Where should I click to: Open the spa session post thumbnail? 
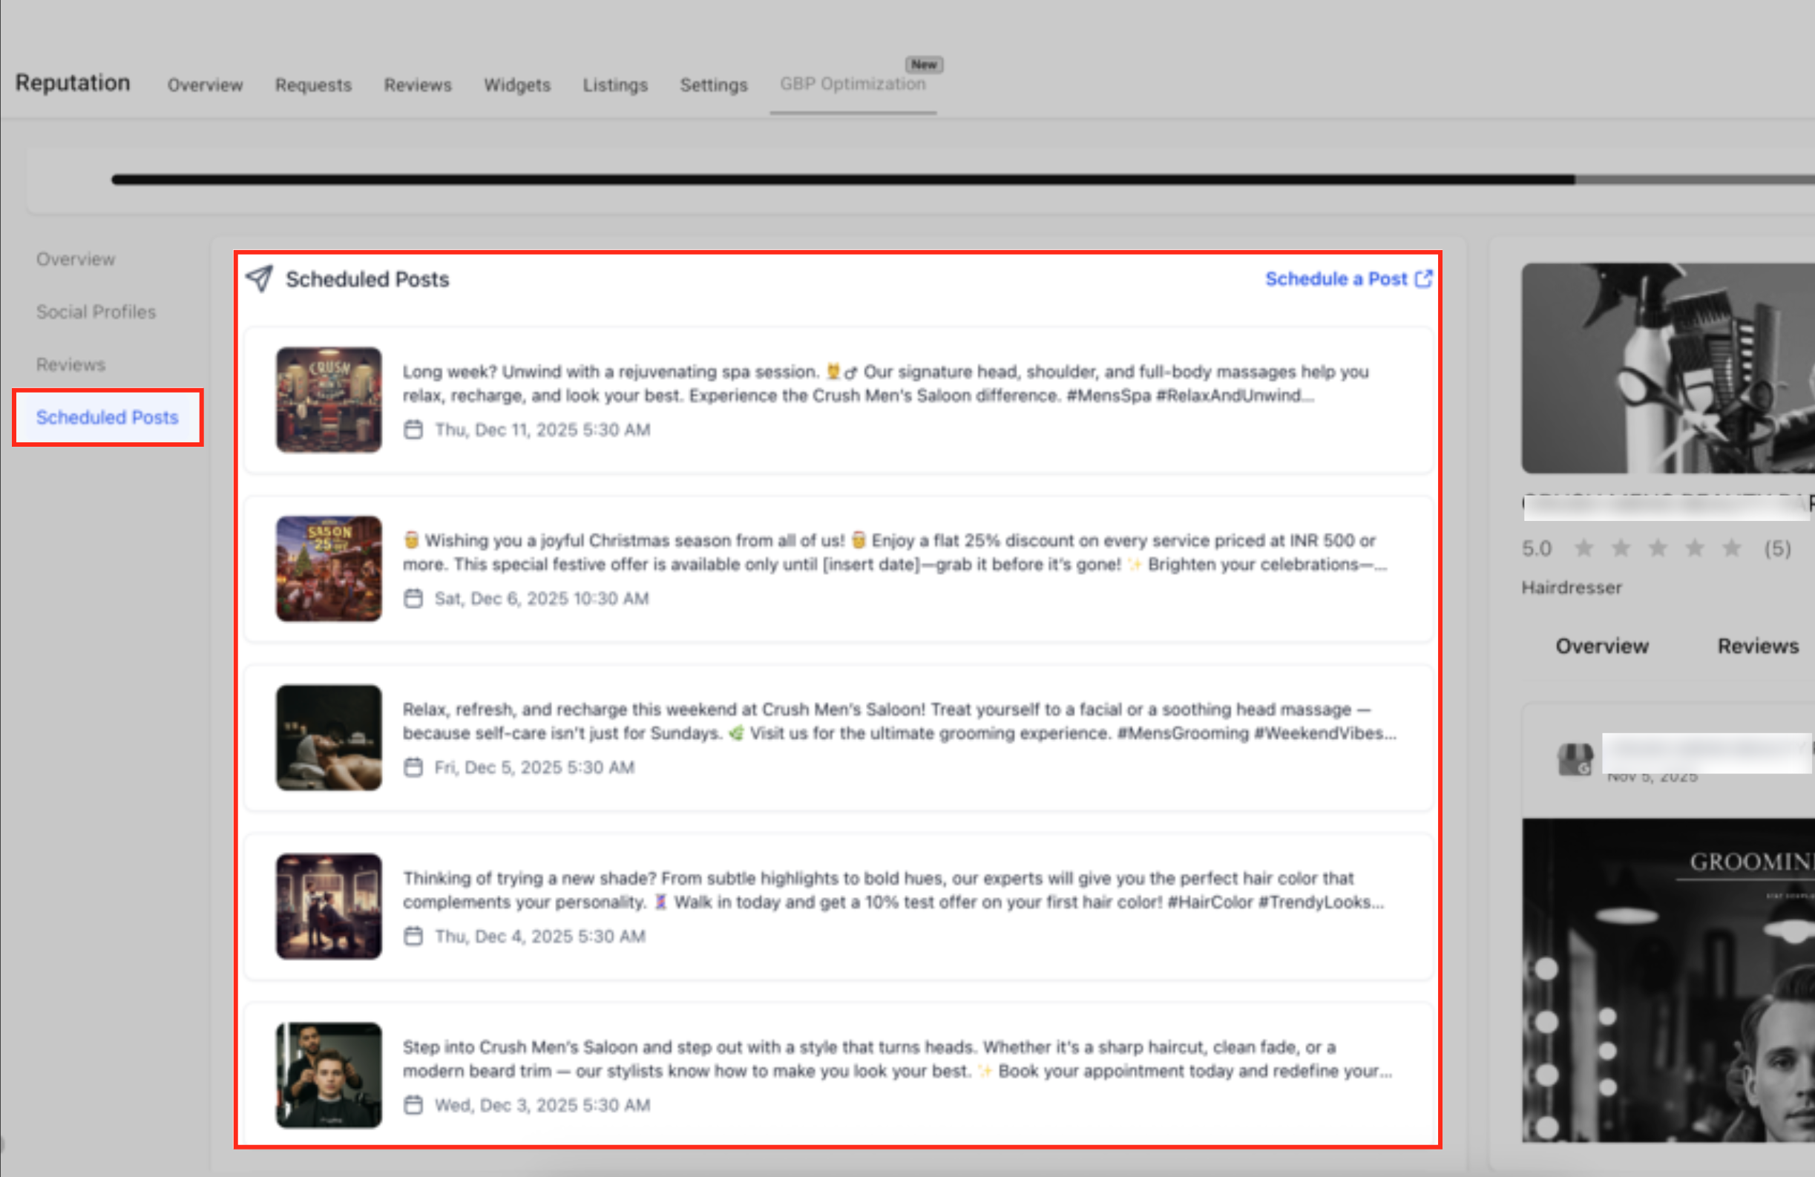coord(329,400)
